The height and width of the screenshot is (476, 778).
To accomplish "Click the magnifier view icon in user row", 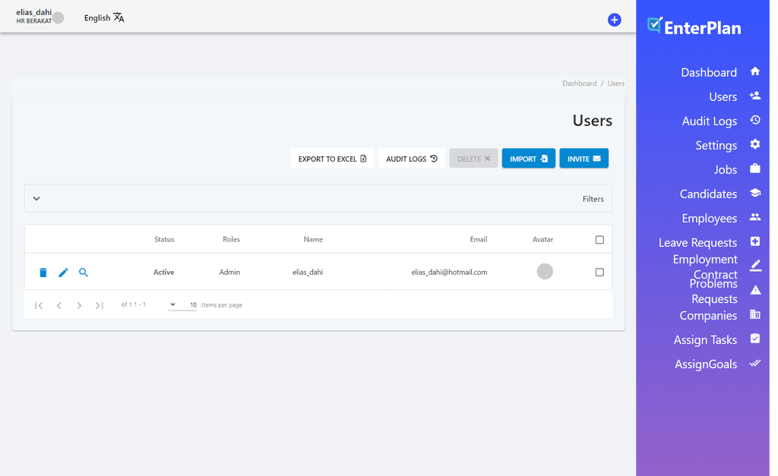I will coord(84,273).
